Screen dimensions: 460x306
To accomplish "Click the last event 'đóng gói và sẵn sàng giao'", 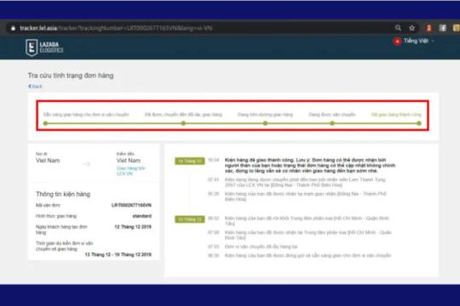I will click(308, 256).
